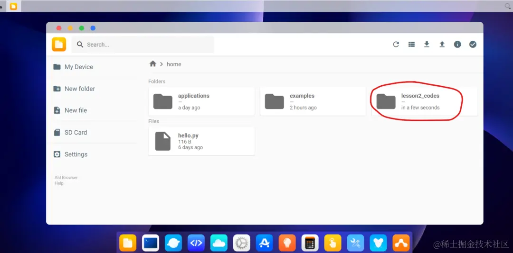Open the last orange dock icon

(401, 243)
